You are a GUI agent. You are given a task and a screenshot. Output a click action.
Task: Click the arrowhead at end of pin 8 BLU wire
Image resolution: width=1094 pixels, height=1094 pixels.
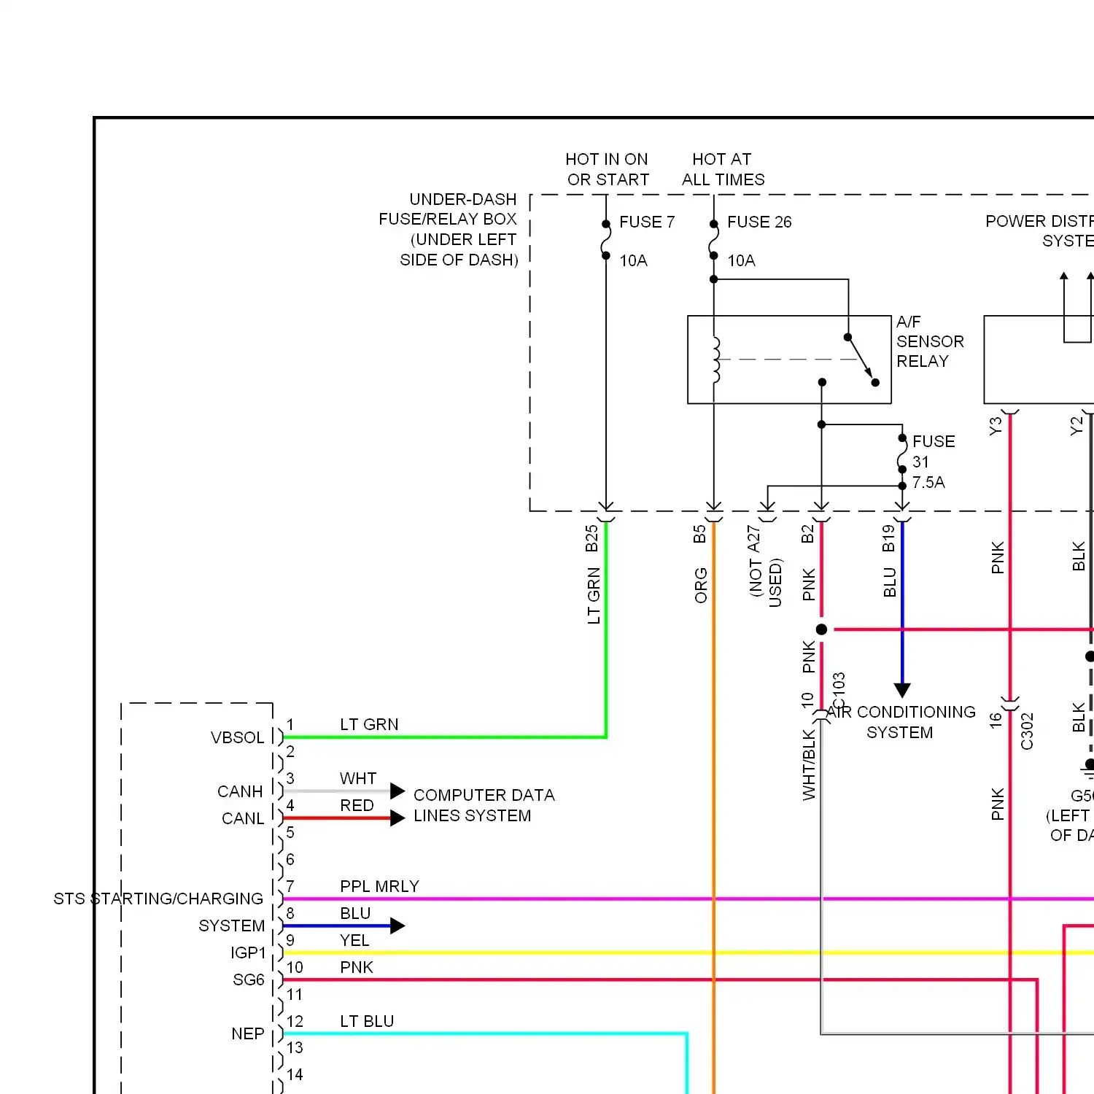(397, 926)
